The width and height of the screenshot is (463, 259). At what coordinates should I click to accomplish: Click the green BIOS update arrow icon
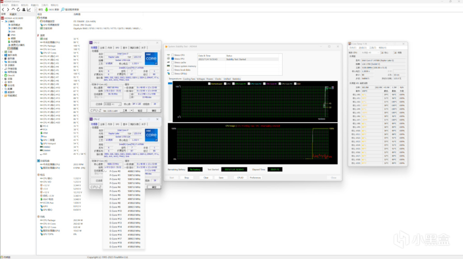[46, 9]
